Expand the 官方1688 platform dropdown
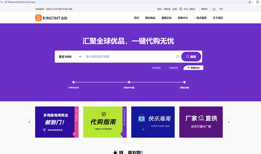The width and height of the screenshot is (261, 154). (70, 57)
